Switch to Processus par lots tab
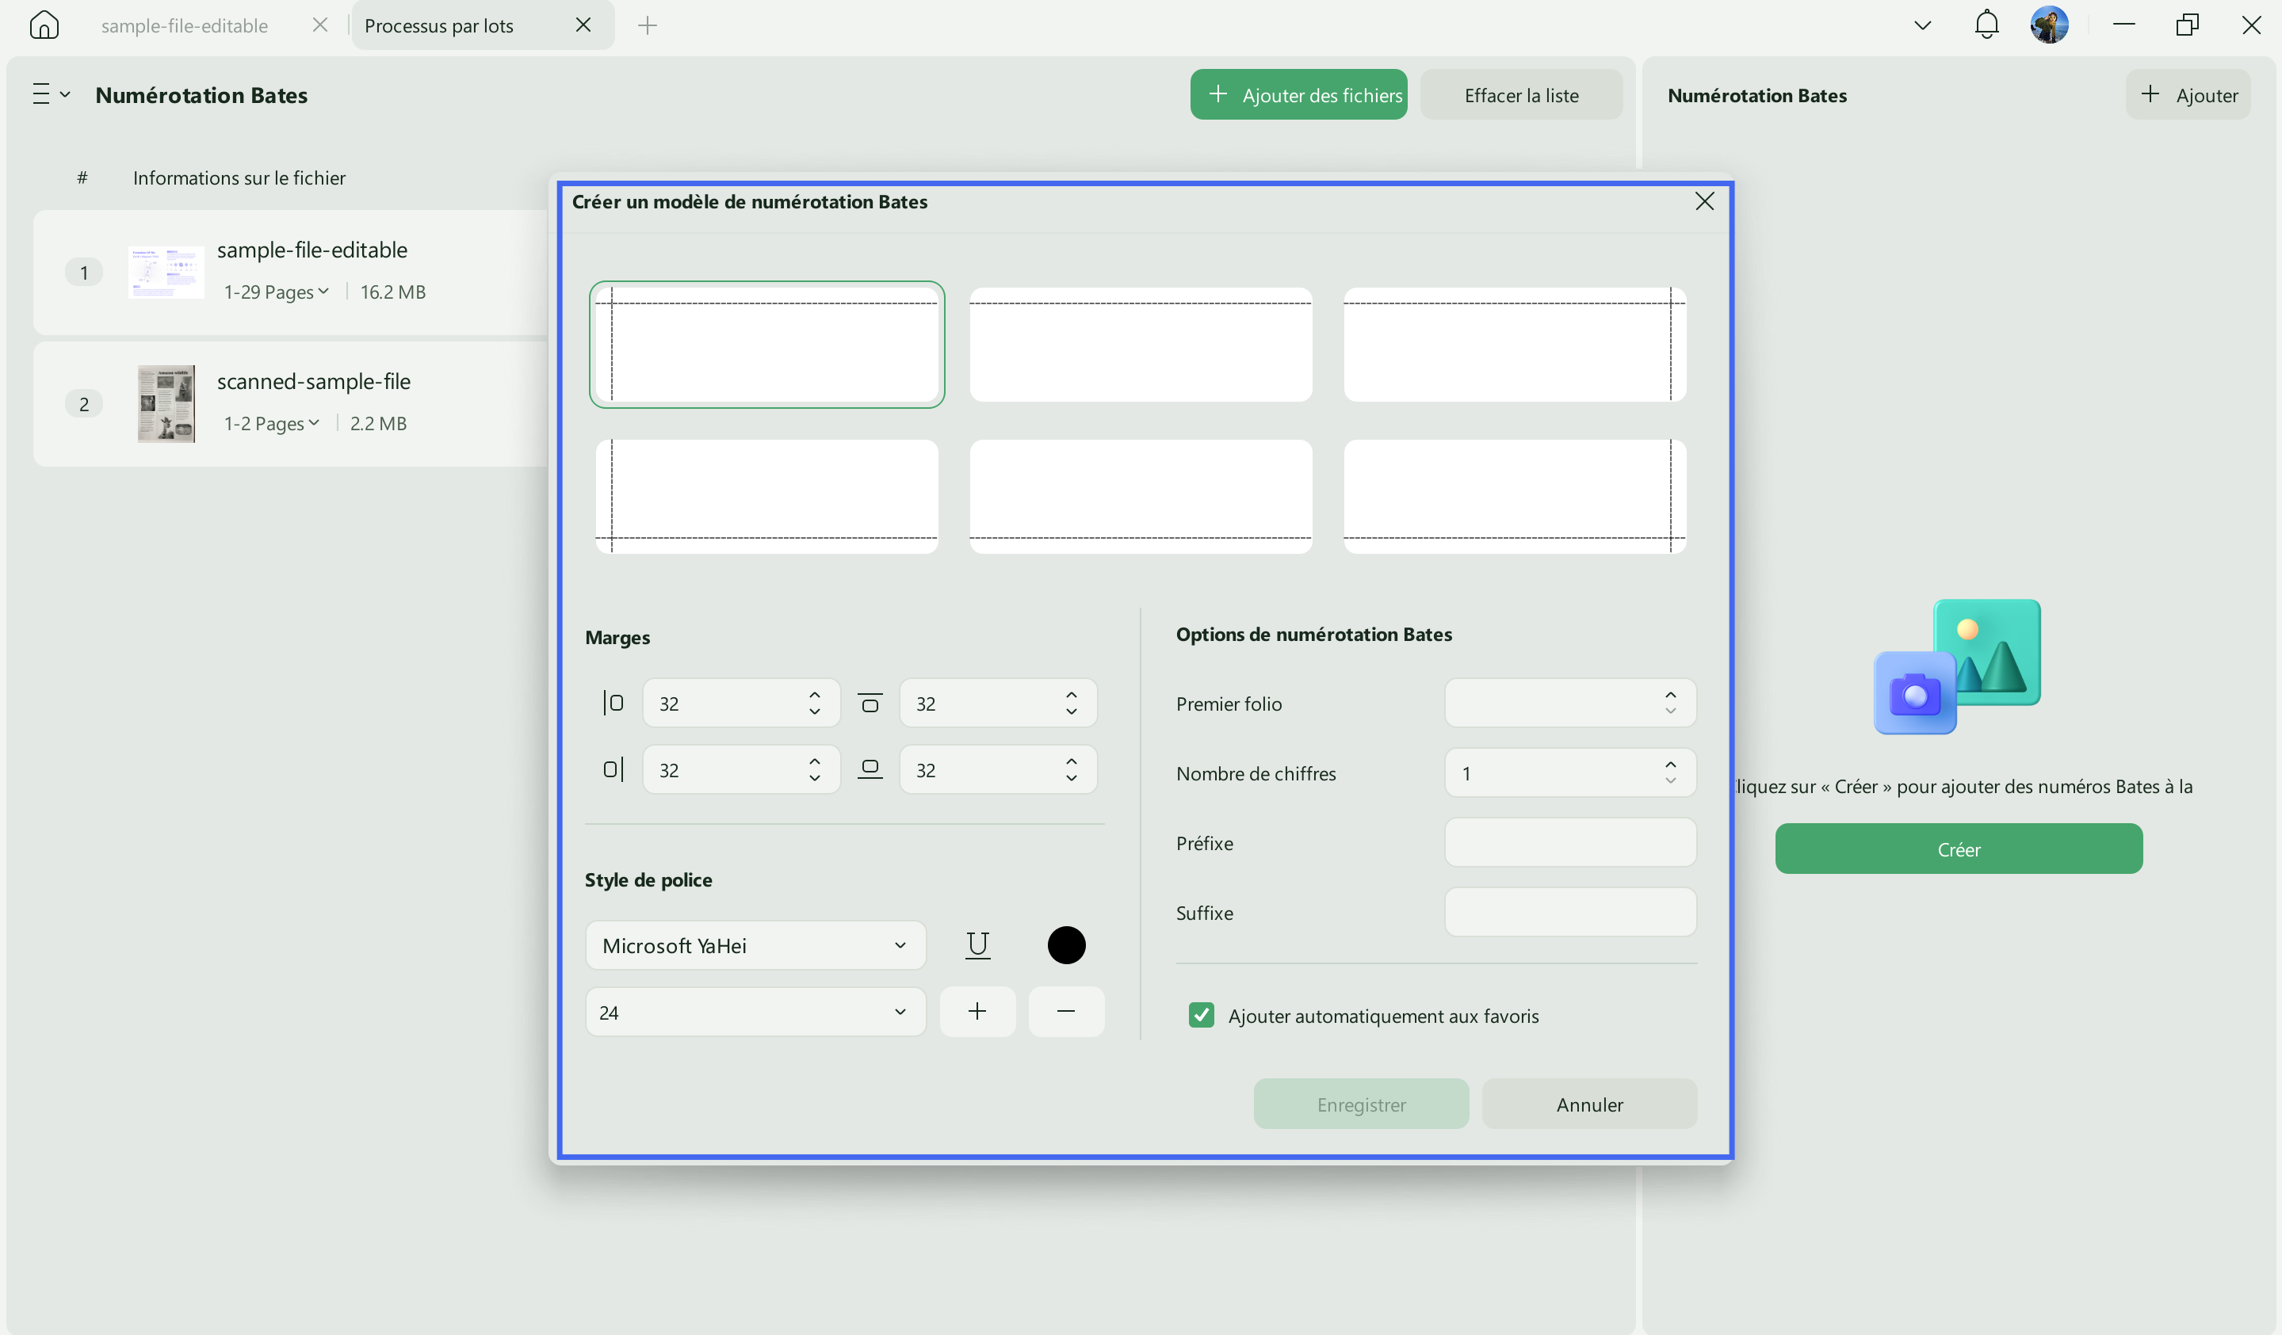 click(439, 25)
